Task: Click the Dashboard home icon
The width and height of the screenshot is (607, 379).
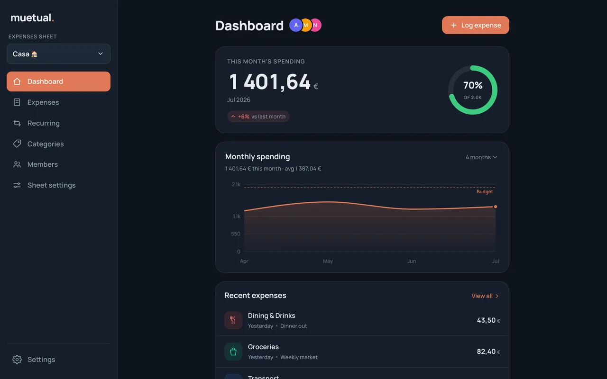Action: pyautogui.click(x=17, y=81)
